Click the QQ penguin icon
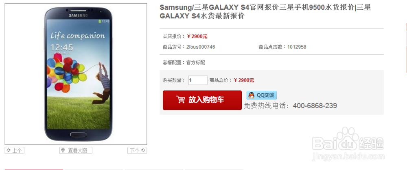Screen dimensions: 407x170 [x=251, y=95]
